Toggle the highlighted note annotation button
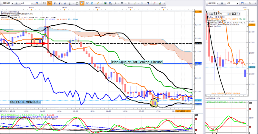The height and width of the screenshot is (134, 258). 82,3
